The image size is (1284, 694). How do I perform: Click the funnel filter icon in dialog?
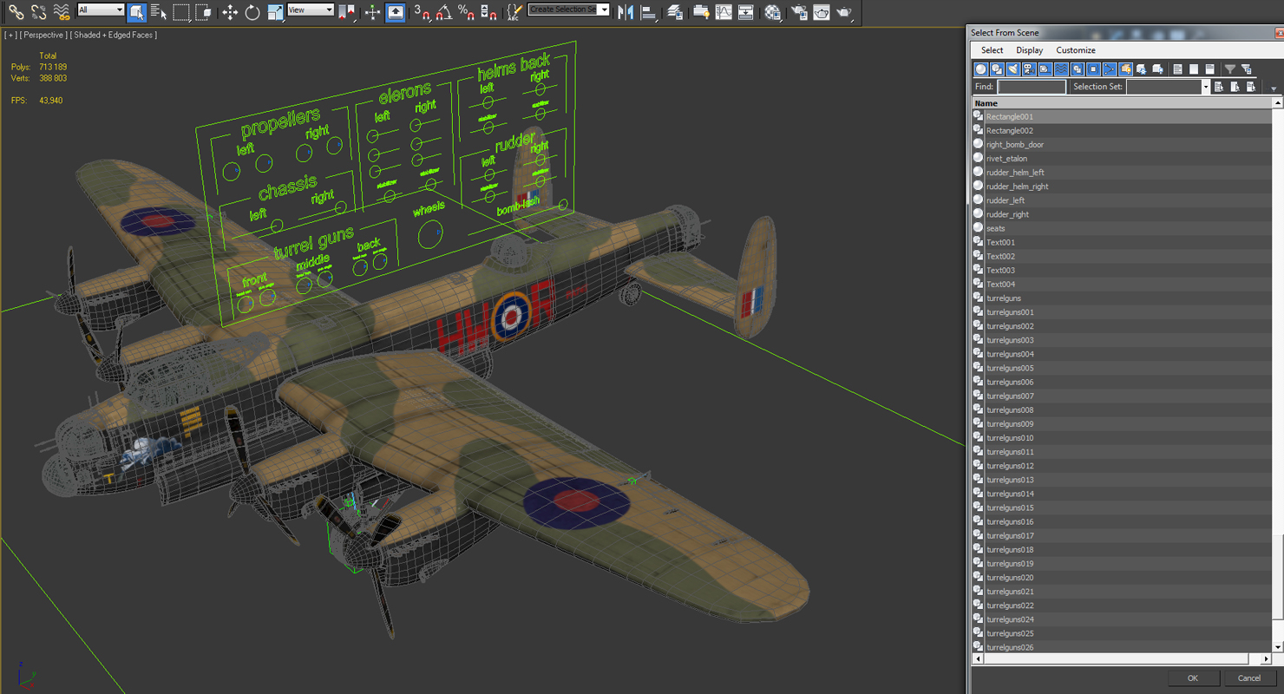(x=1229, y=69)
